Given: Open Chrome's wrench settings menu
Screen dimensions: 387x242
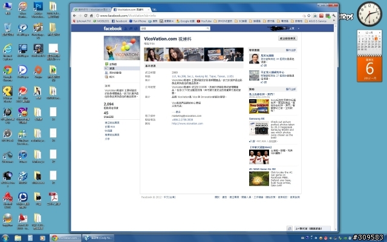Looking at the screenshot, I should click(334, 16).
